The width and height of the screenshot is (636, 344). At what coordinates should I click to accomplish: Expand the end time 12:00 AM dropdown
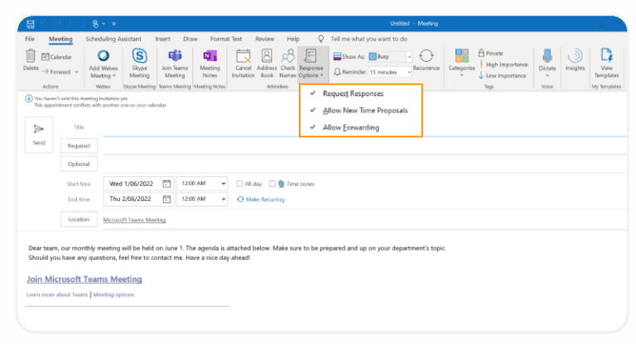point(224,199)
